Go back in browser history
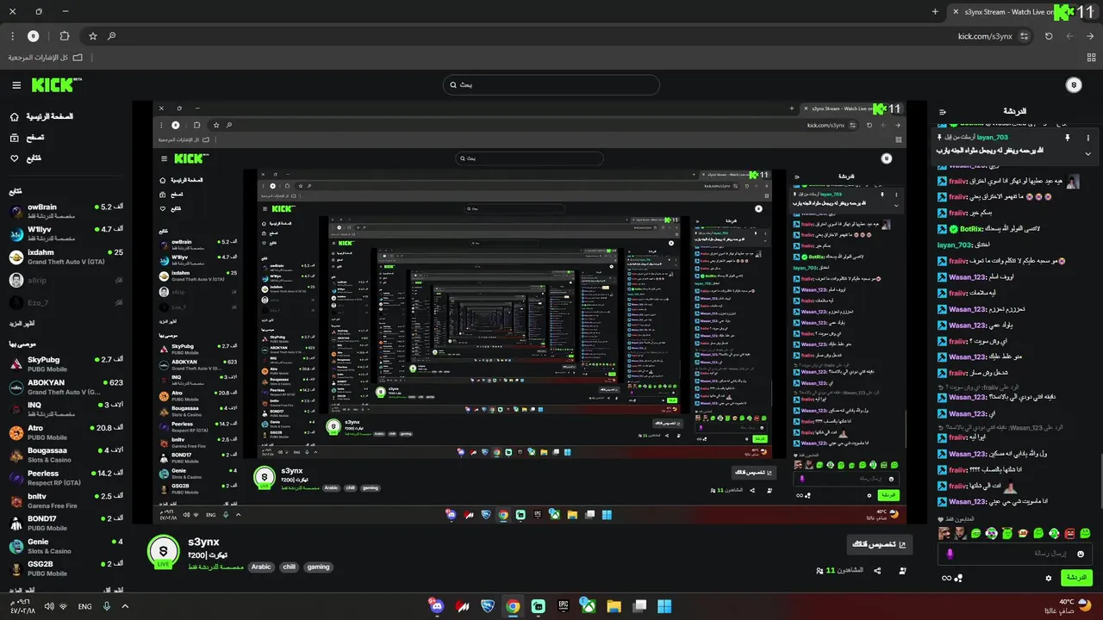The image size is (1103, 620). (1090, 36)
